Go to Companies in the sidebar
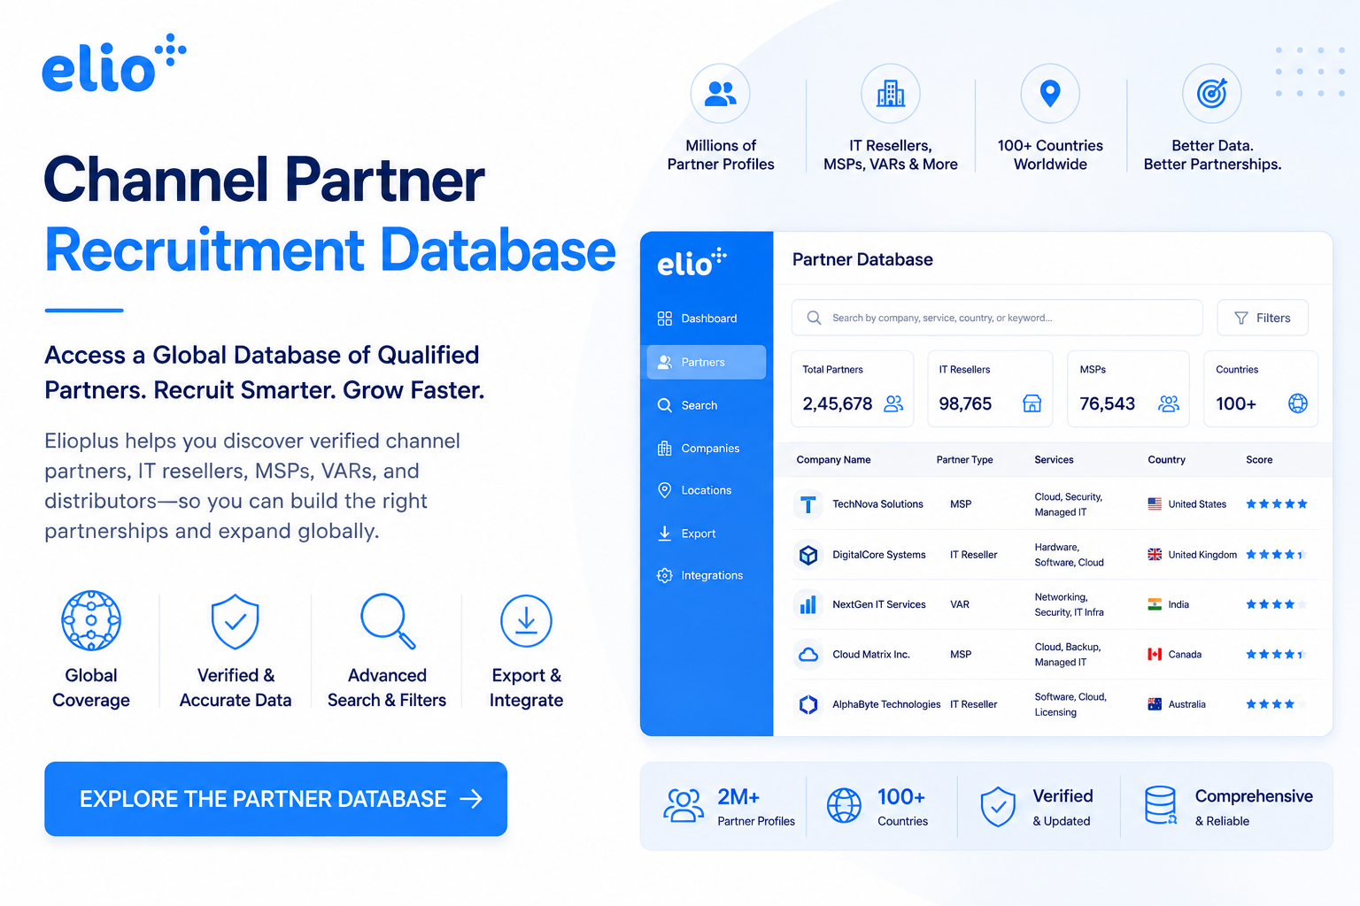The image size is (1360, 906). tap(707, 449)
